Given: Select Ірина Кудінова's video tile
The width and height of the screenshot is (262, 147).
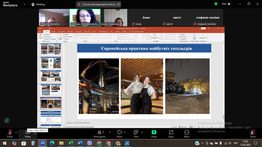Looking at the screenshot, I should tap(115, 18).
